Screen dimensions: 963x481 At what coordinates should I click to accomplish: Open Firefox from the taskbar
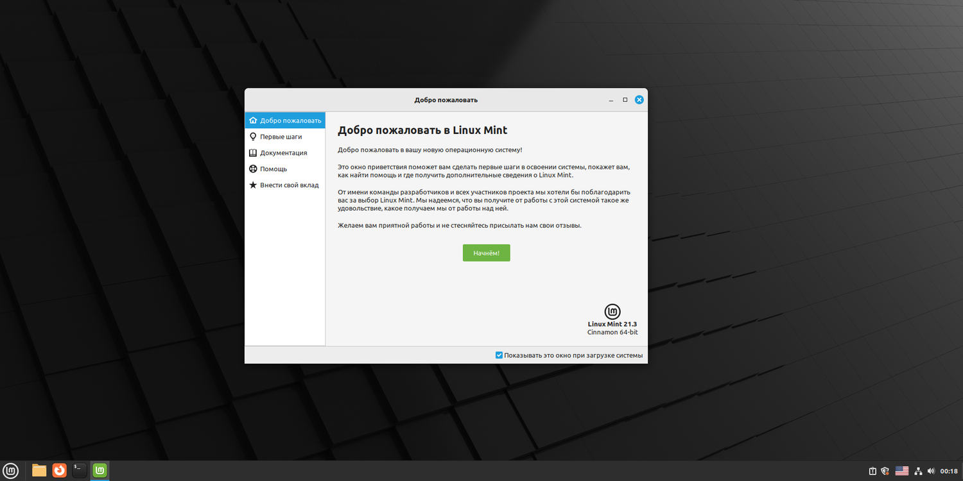coord(60,471)
